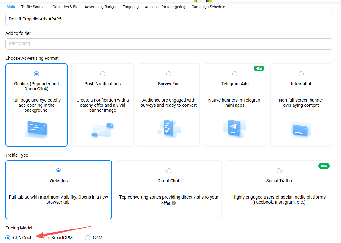Switch to the Targeting tab
This screenshot has width=341, height=243.
130,7
